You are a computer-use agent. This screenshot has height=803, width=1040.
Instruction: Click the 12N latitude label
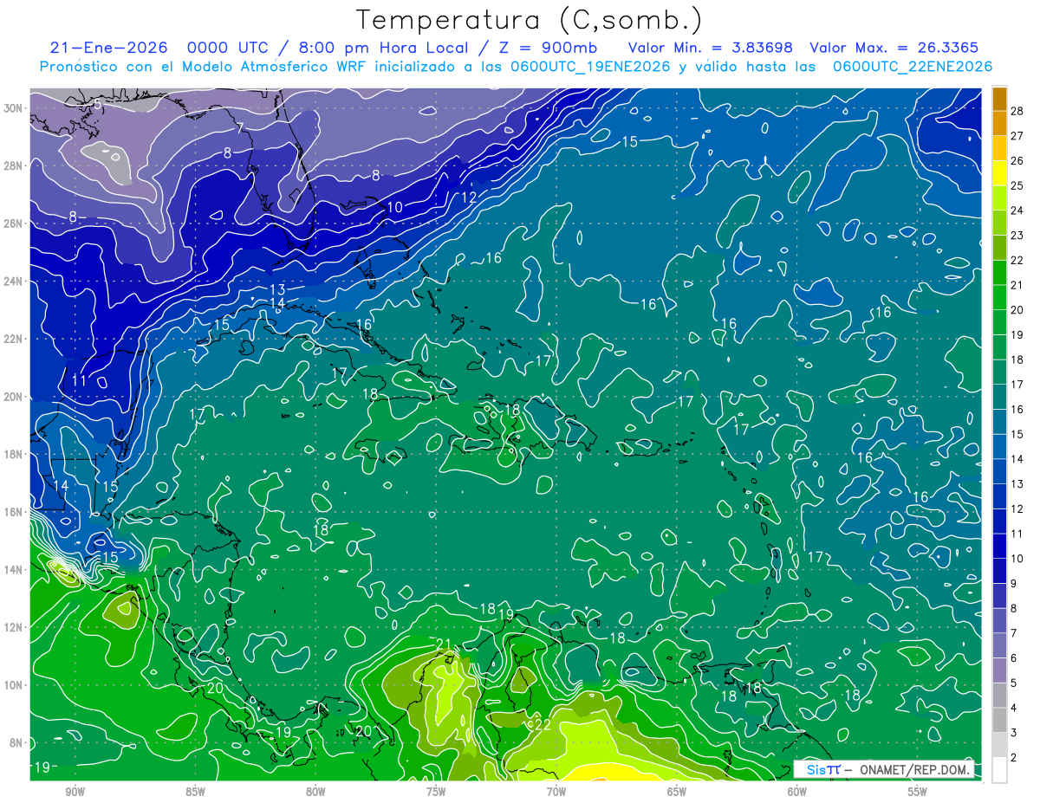14,627
